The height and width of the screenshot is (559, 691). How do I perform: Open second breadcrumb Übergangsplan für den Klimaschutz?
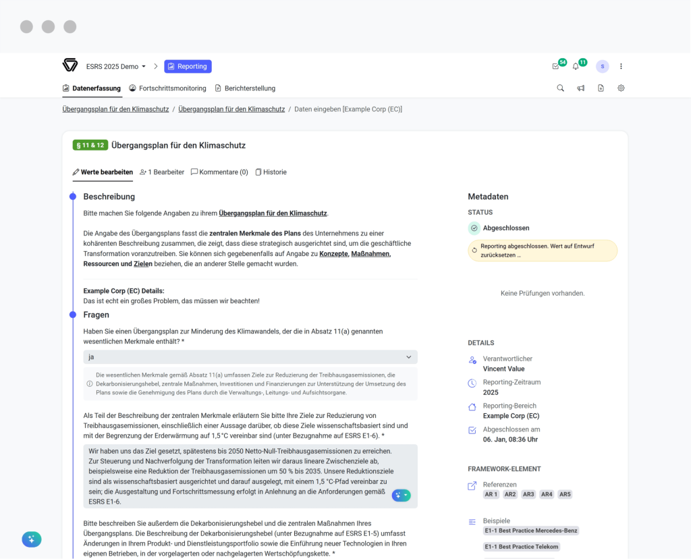(x=231, y=109)
